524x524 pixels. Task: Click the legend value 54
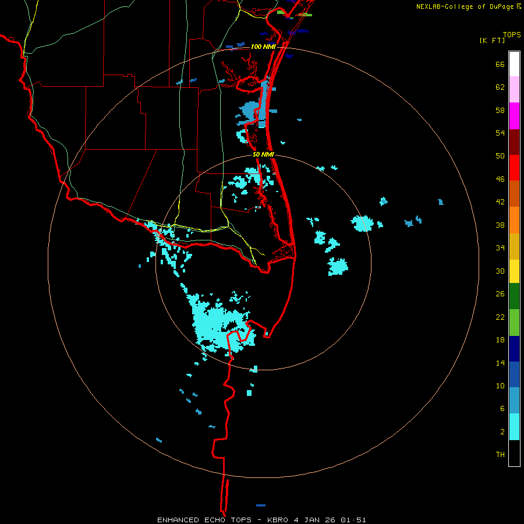click(x=500, y=133)
